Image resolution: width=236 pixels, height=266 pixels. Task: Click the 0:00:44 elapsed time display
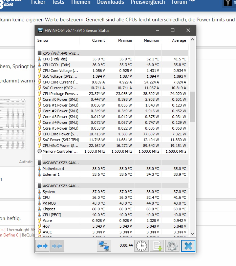click(x=126, y=245)
